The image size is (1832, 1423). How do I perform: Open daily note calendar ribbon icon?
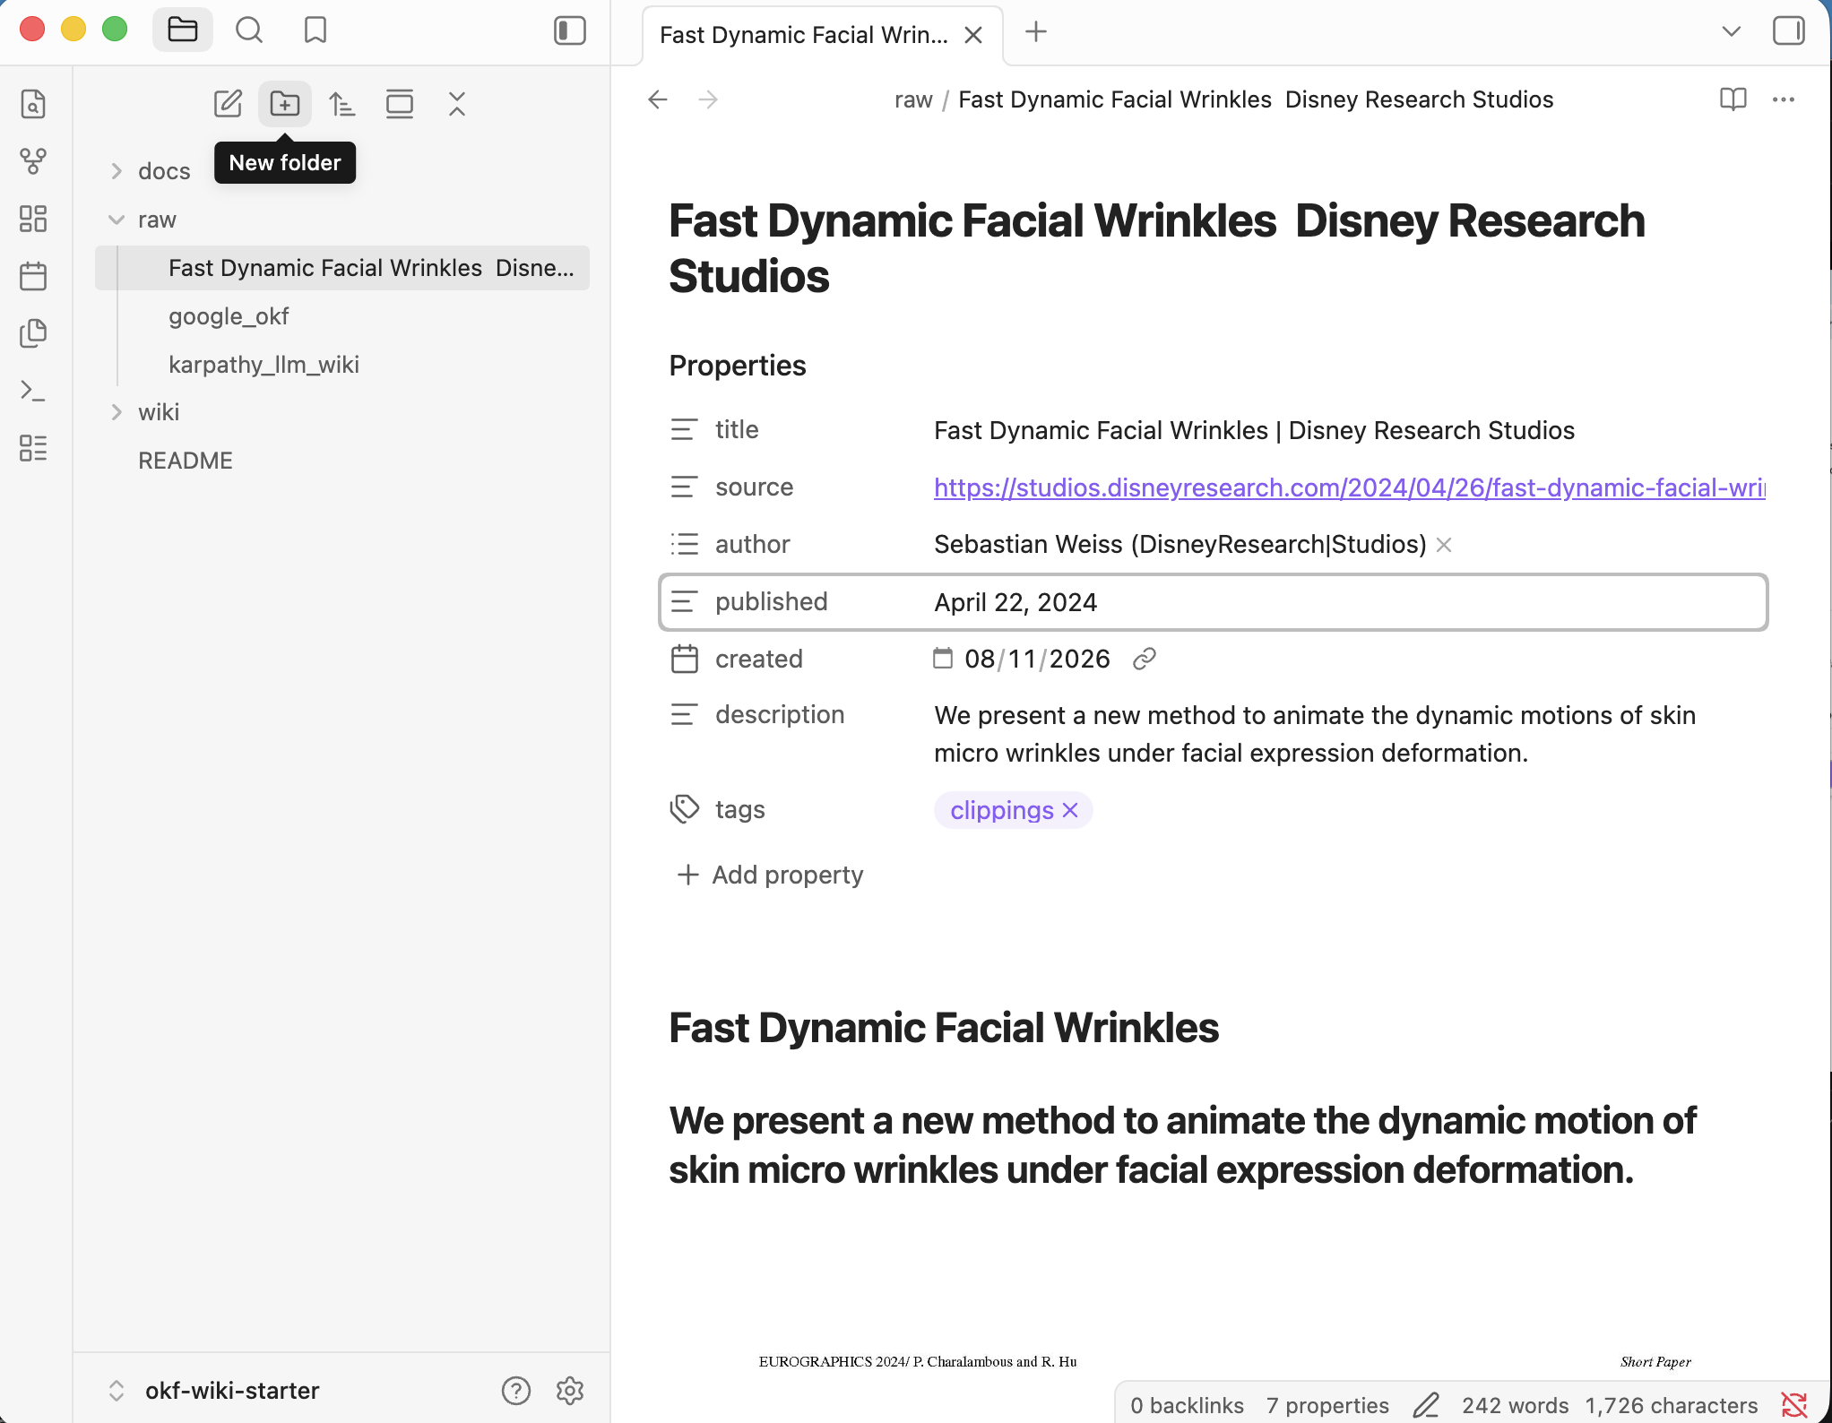(x=33, y=276)
